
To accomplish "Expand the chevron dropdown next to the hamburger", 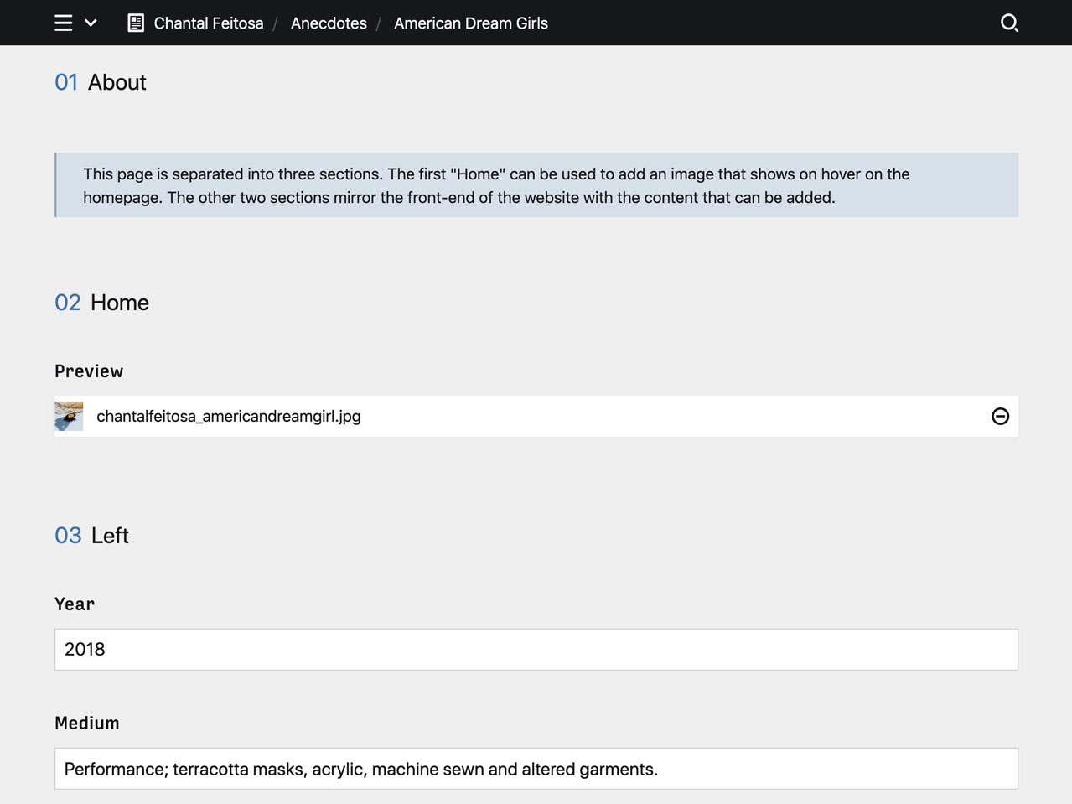I will click(91, 23).
